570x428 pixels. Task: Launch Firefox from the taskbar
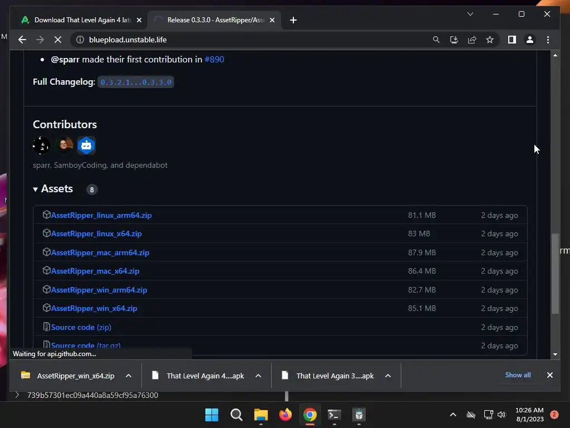click(286, 415)
